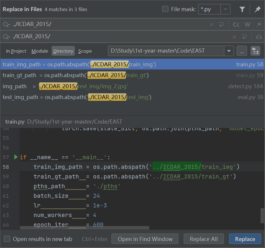Click the filter search results icon

[242, 9]
